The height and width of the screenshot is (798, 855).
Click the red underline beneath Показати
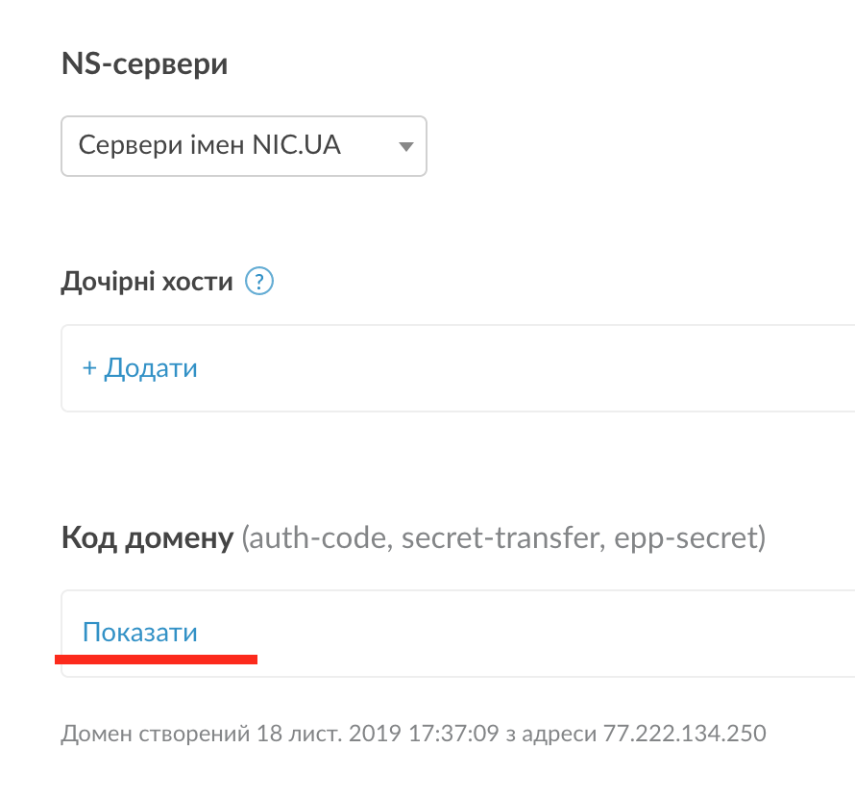point(156,660)
